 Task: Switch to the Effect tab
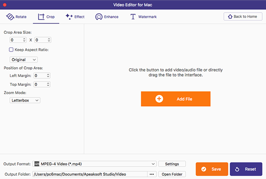(75, 17)
